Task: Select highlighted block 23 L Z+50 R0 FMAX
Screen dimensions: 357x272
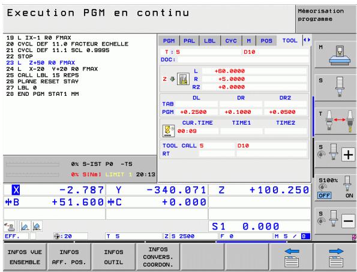Action: pos(41,62)
